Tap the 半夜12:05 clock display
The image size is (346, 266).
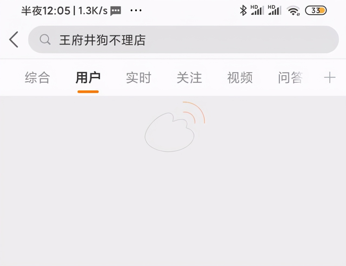46,11
